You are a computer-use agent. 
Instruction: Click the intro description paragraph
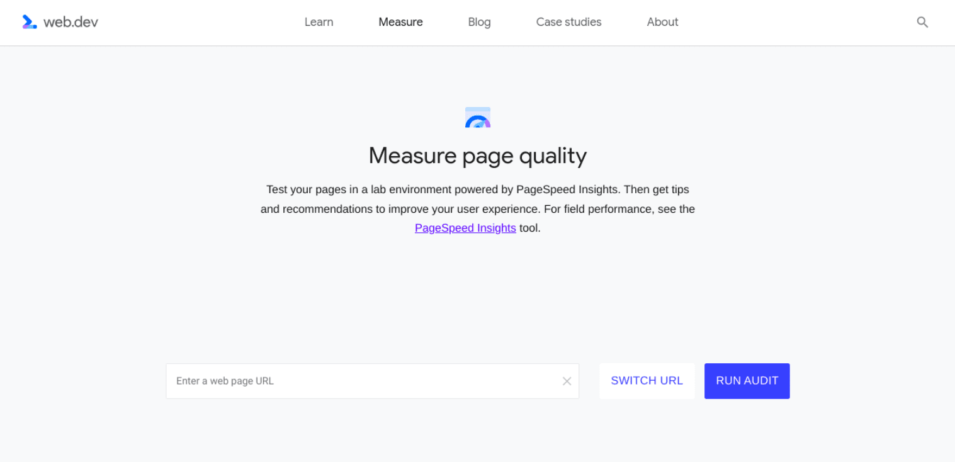point(477,208)
